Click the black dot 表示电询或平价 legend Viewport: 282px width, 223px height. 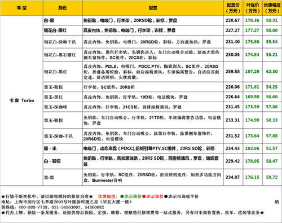(182, 196)
